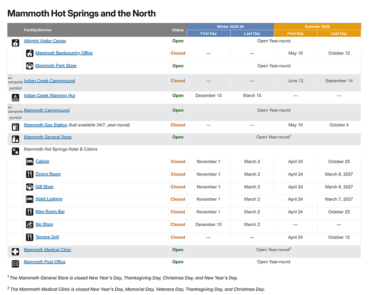Click the Indian Creek Warming Hut icon
This screenshot has height=295, width=369.
15,98
